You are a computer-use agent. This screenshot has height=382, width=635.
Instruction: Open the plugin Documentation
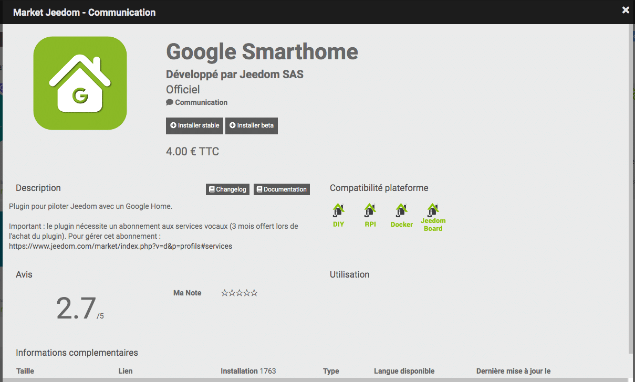282,189
